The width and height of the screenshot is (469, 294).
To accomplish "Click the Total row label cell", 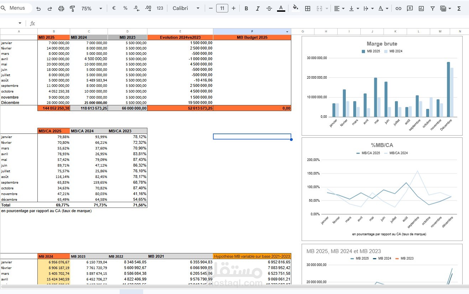I will click(19, 205).
